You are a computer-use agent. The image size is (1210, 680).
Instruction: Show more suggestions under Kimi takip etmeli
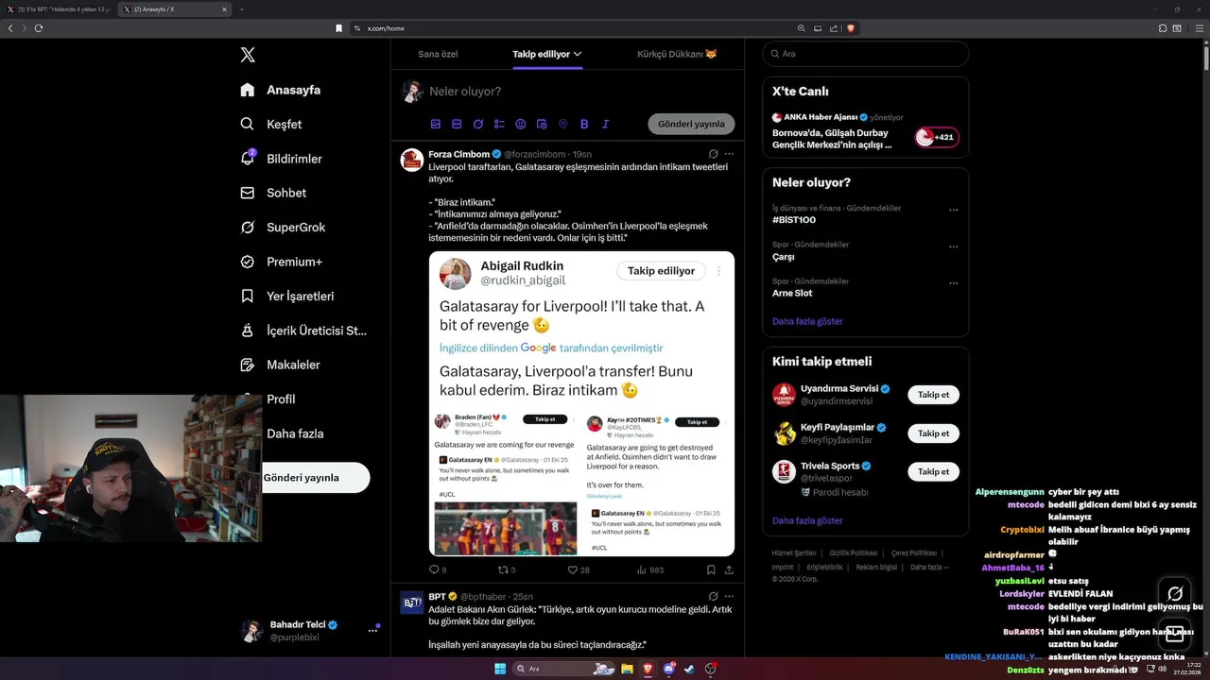tap(807, 520)
